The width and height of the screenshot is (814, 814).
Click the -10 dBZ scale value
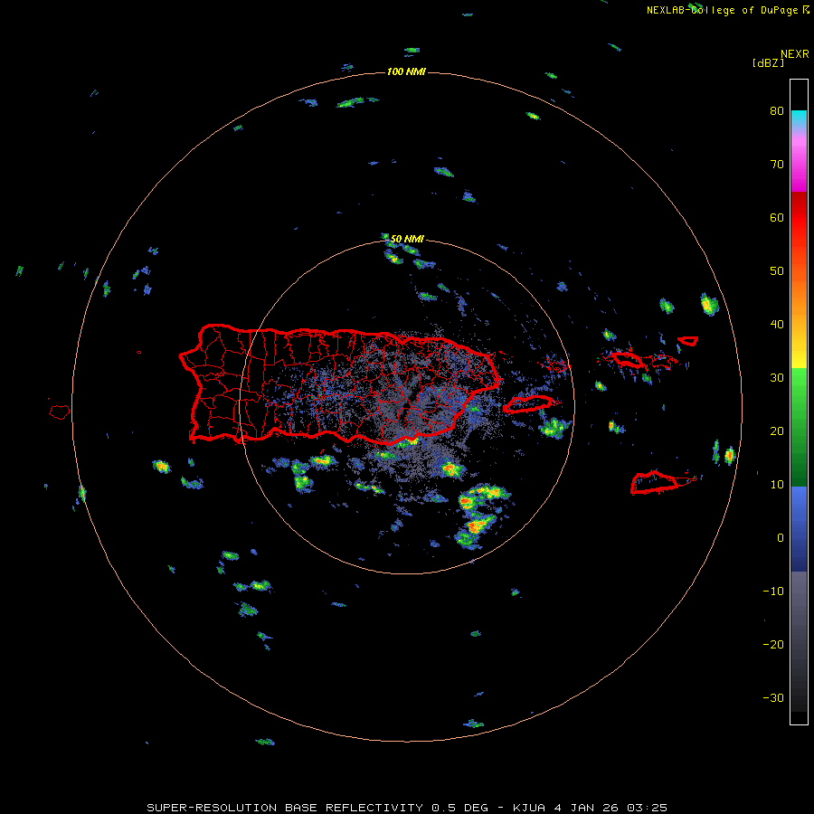[773, 591]
